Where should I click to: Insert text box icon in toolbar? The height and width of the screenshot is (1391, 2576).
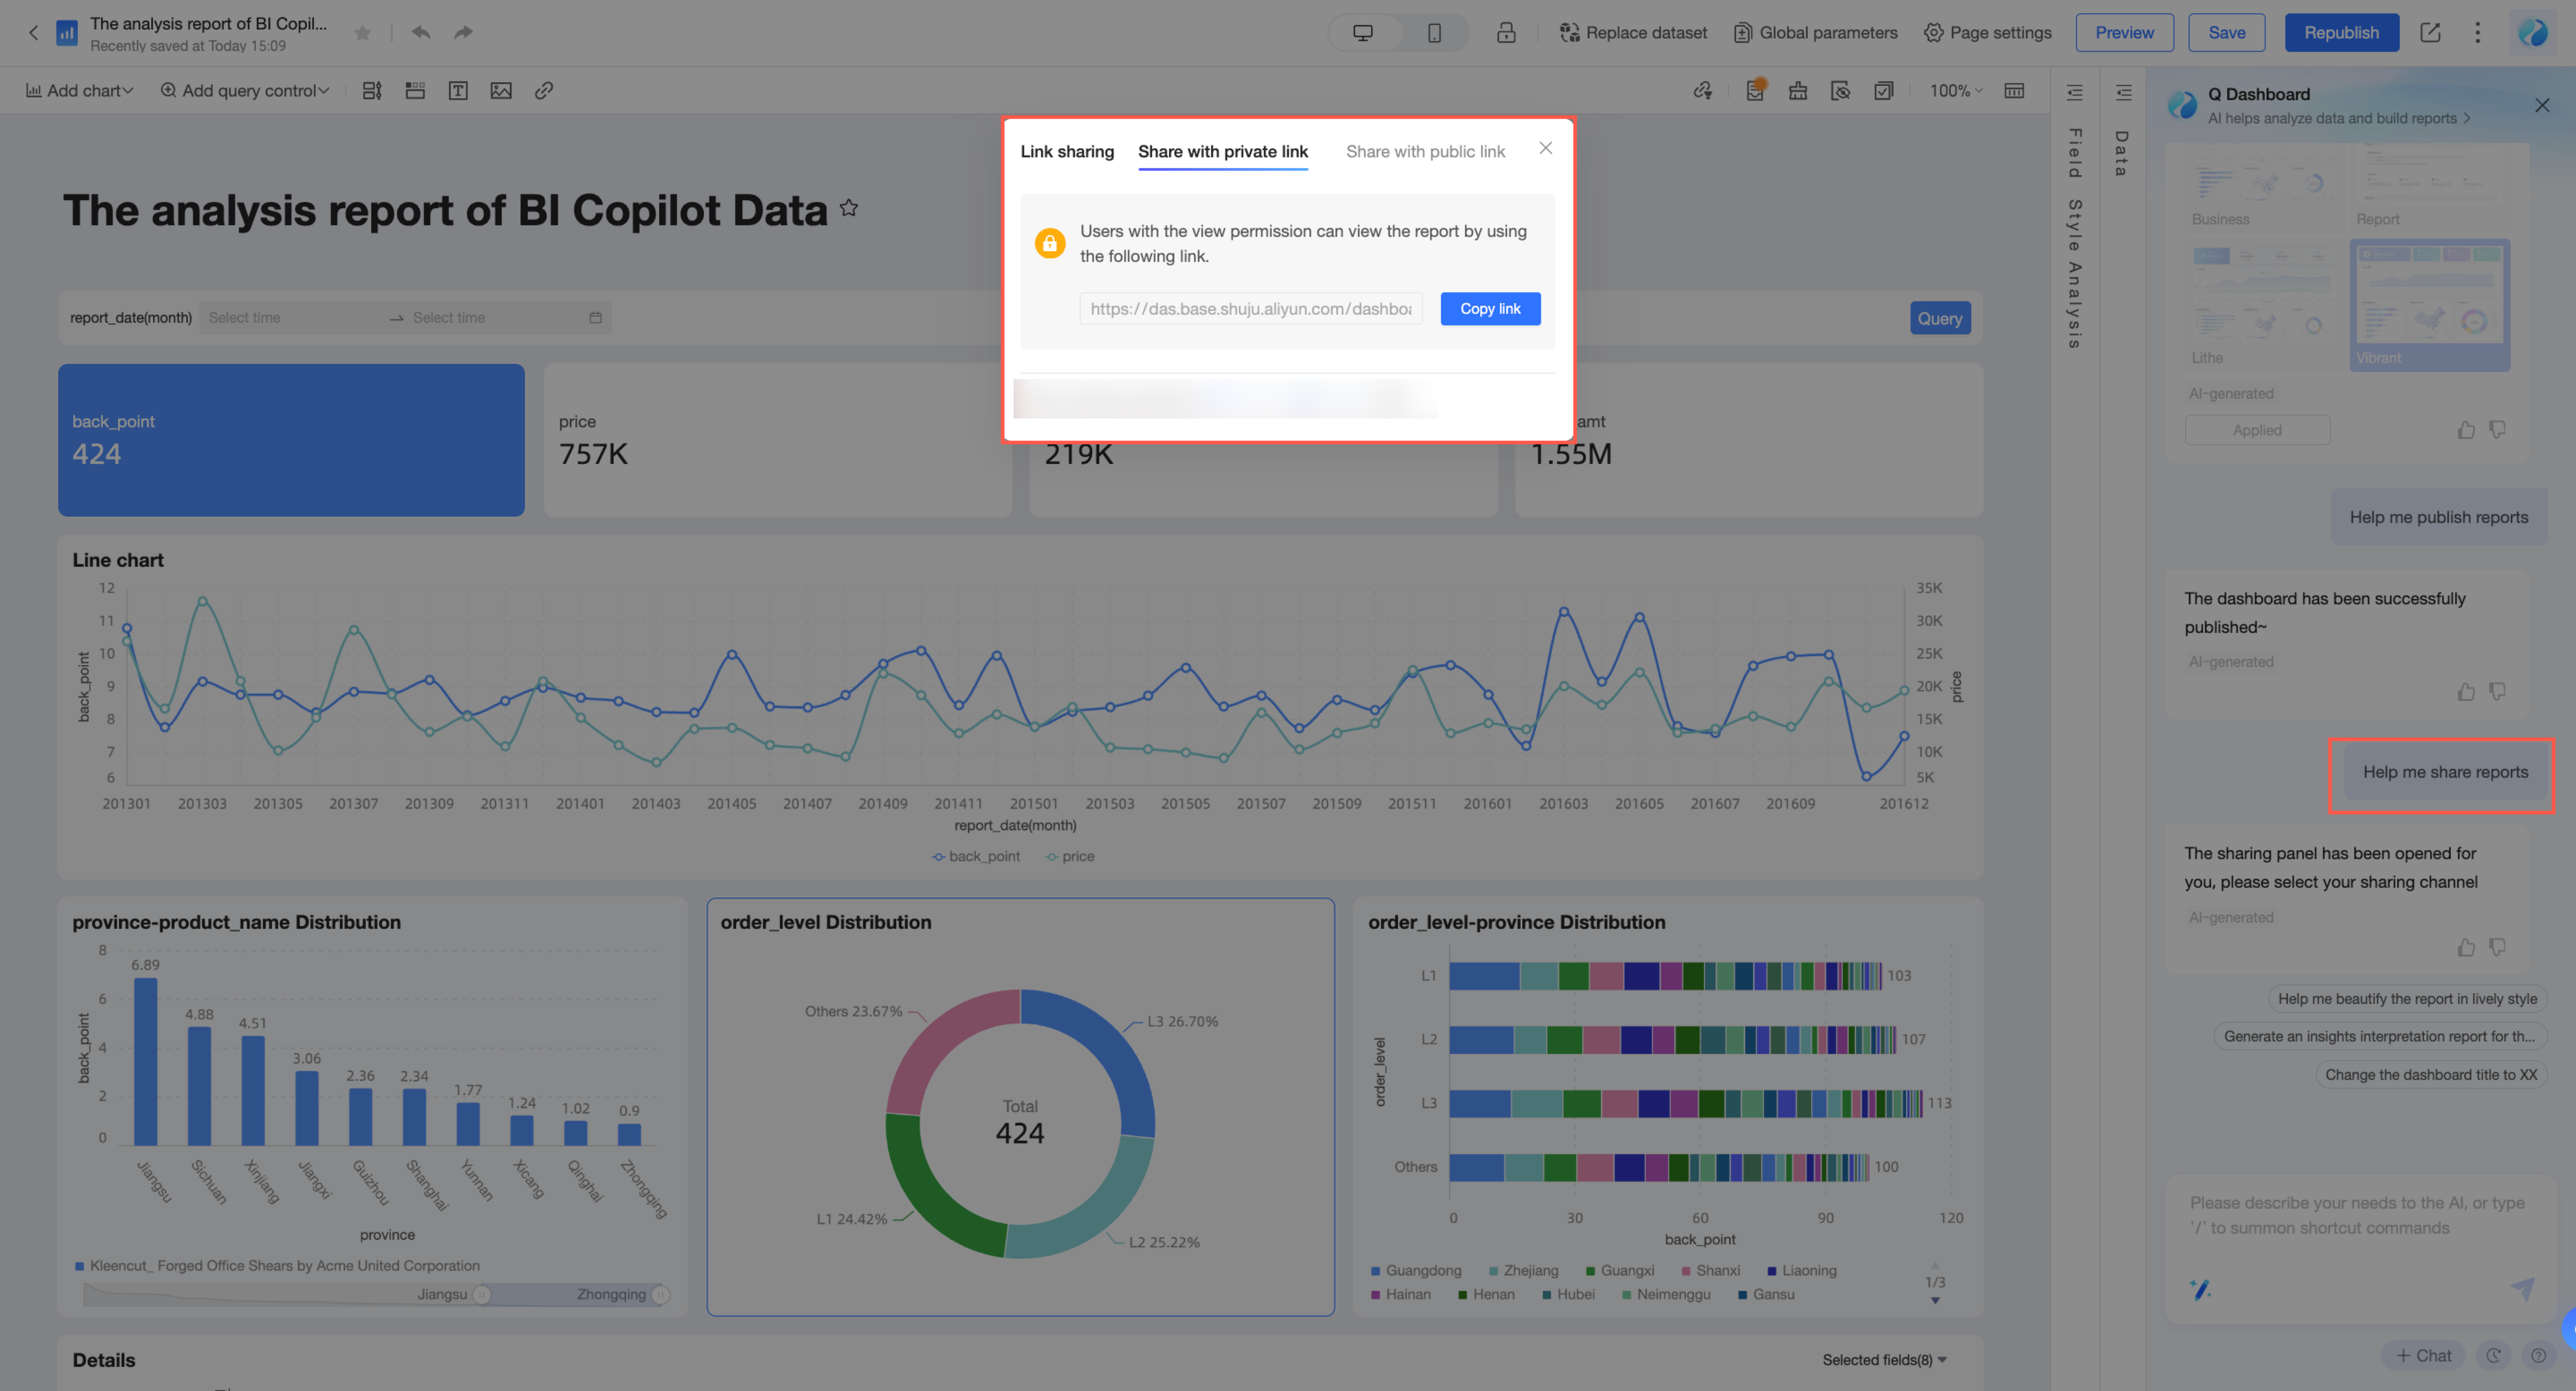tap(458, 91)
